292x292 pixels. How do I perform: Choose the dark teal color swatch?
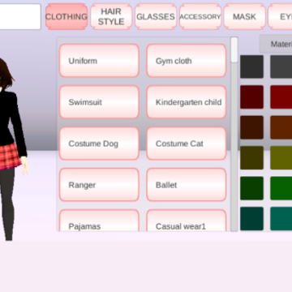[x=251, y=219]
